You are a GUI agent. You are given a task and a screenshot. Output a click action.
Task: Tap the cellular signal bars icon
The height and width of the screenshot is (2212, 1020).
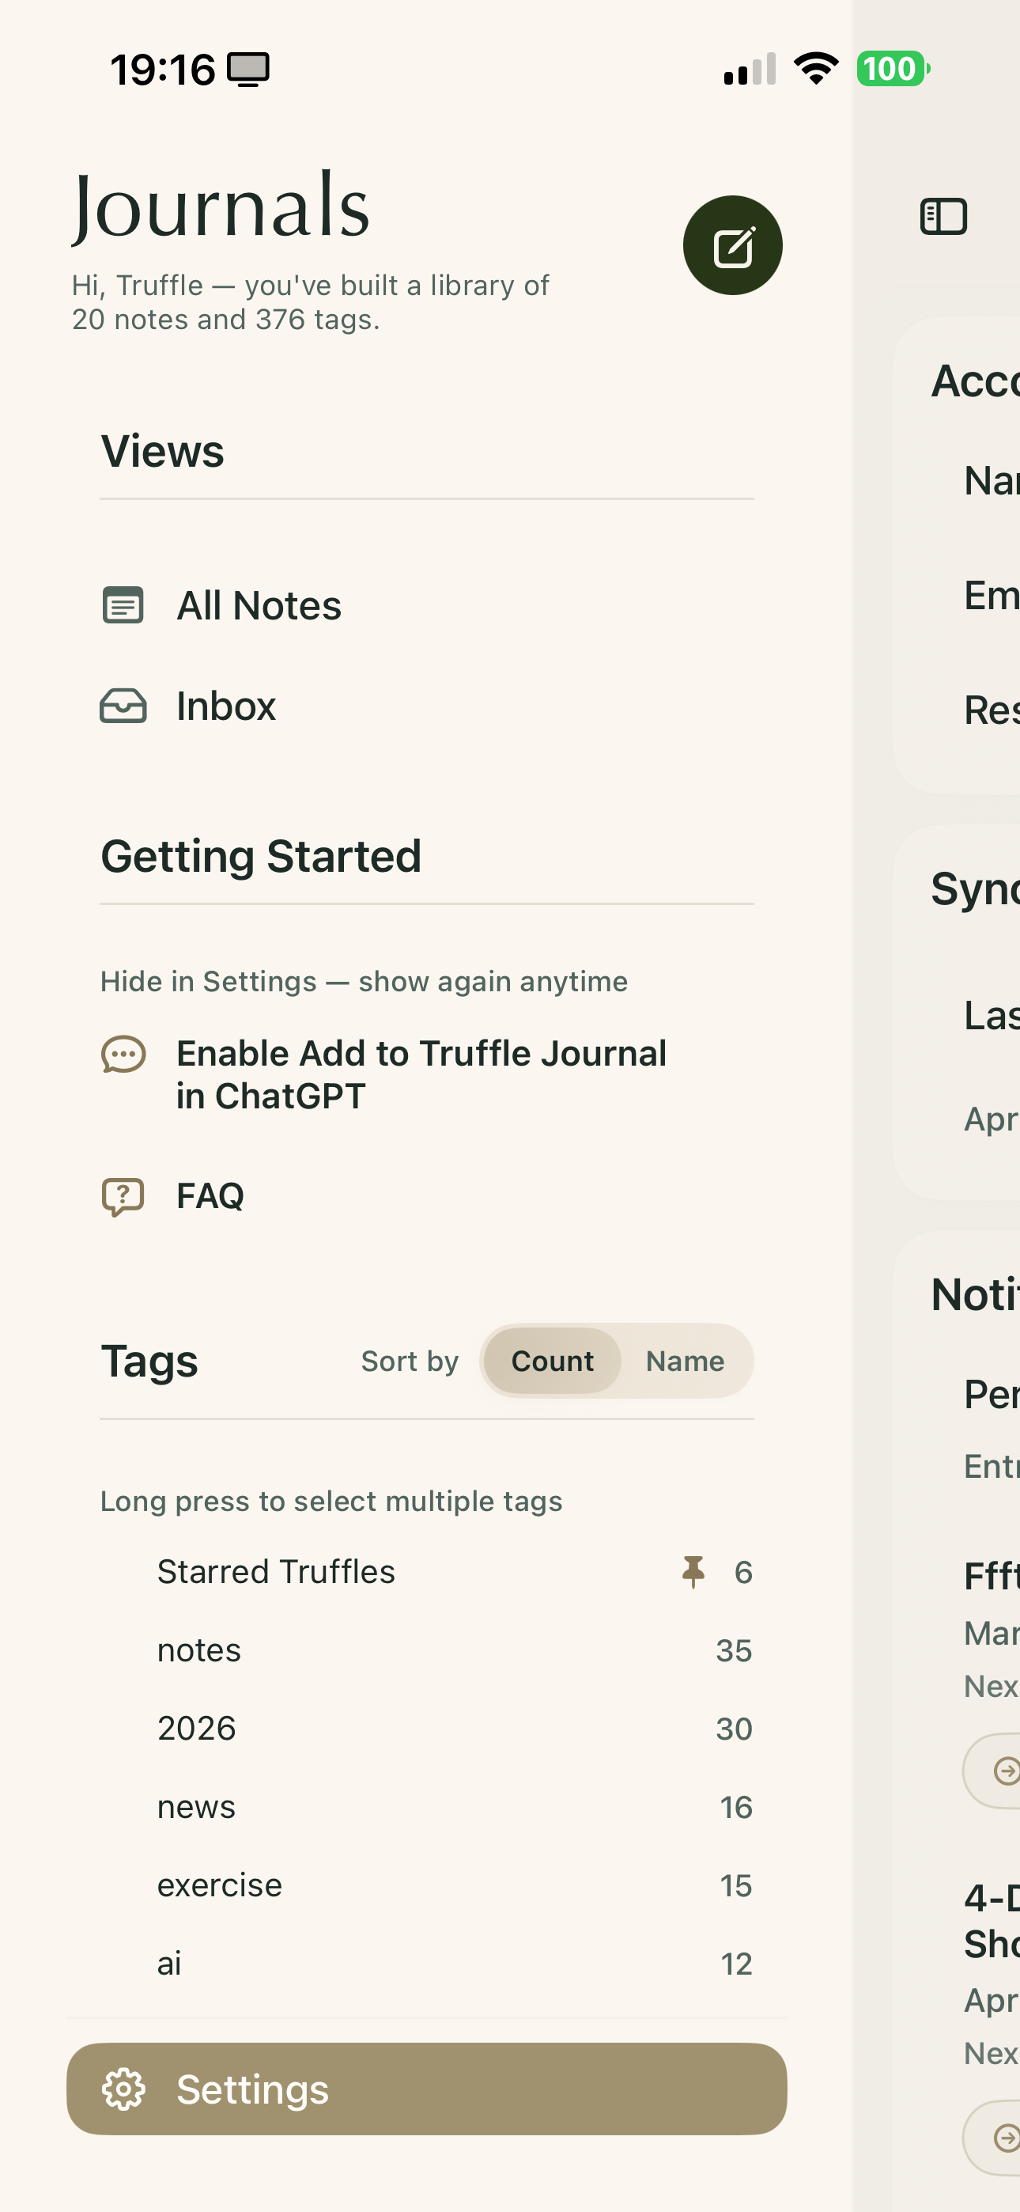coord(750,69)
